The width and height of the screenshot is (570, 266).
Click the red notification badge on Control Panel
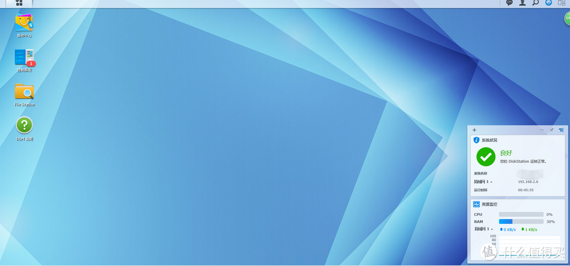[x=31, y=63]
